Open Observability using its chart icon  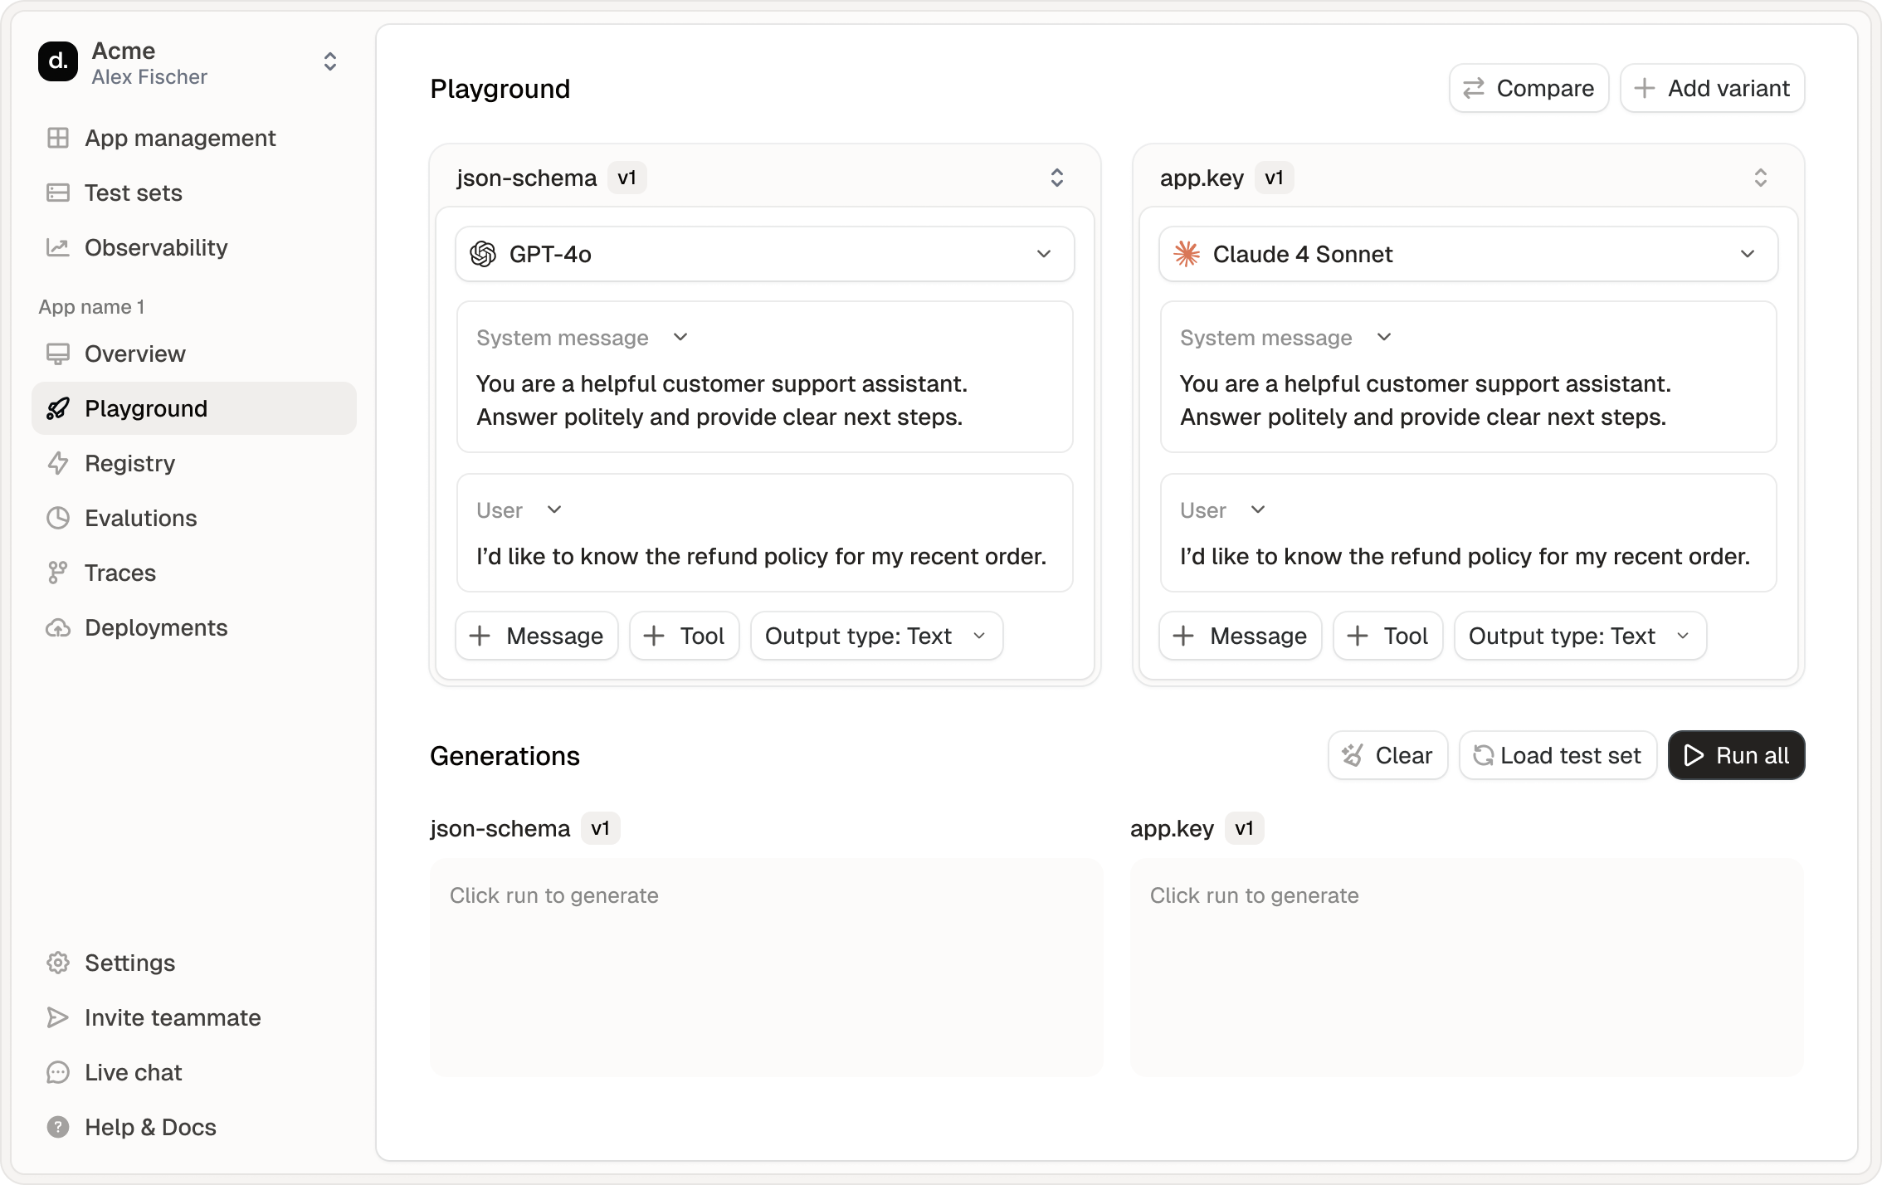(x=58, y=247)
